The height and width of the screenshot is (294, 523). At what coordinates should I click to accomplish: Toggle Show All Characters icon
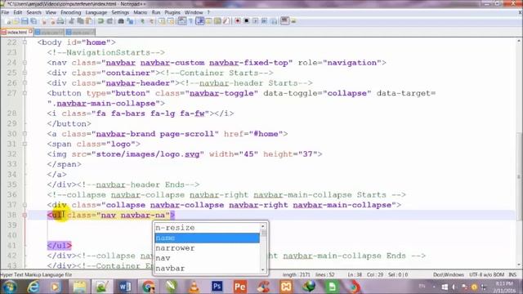pyautogui.click(x=190, y=21)
